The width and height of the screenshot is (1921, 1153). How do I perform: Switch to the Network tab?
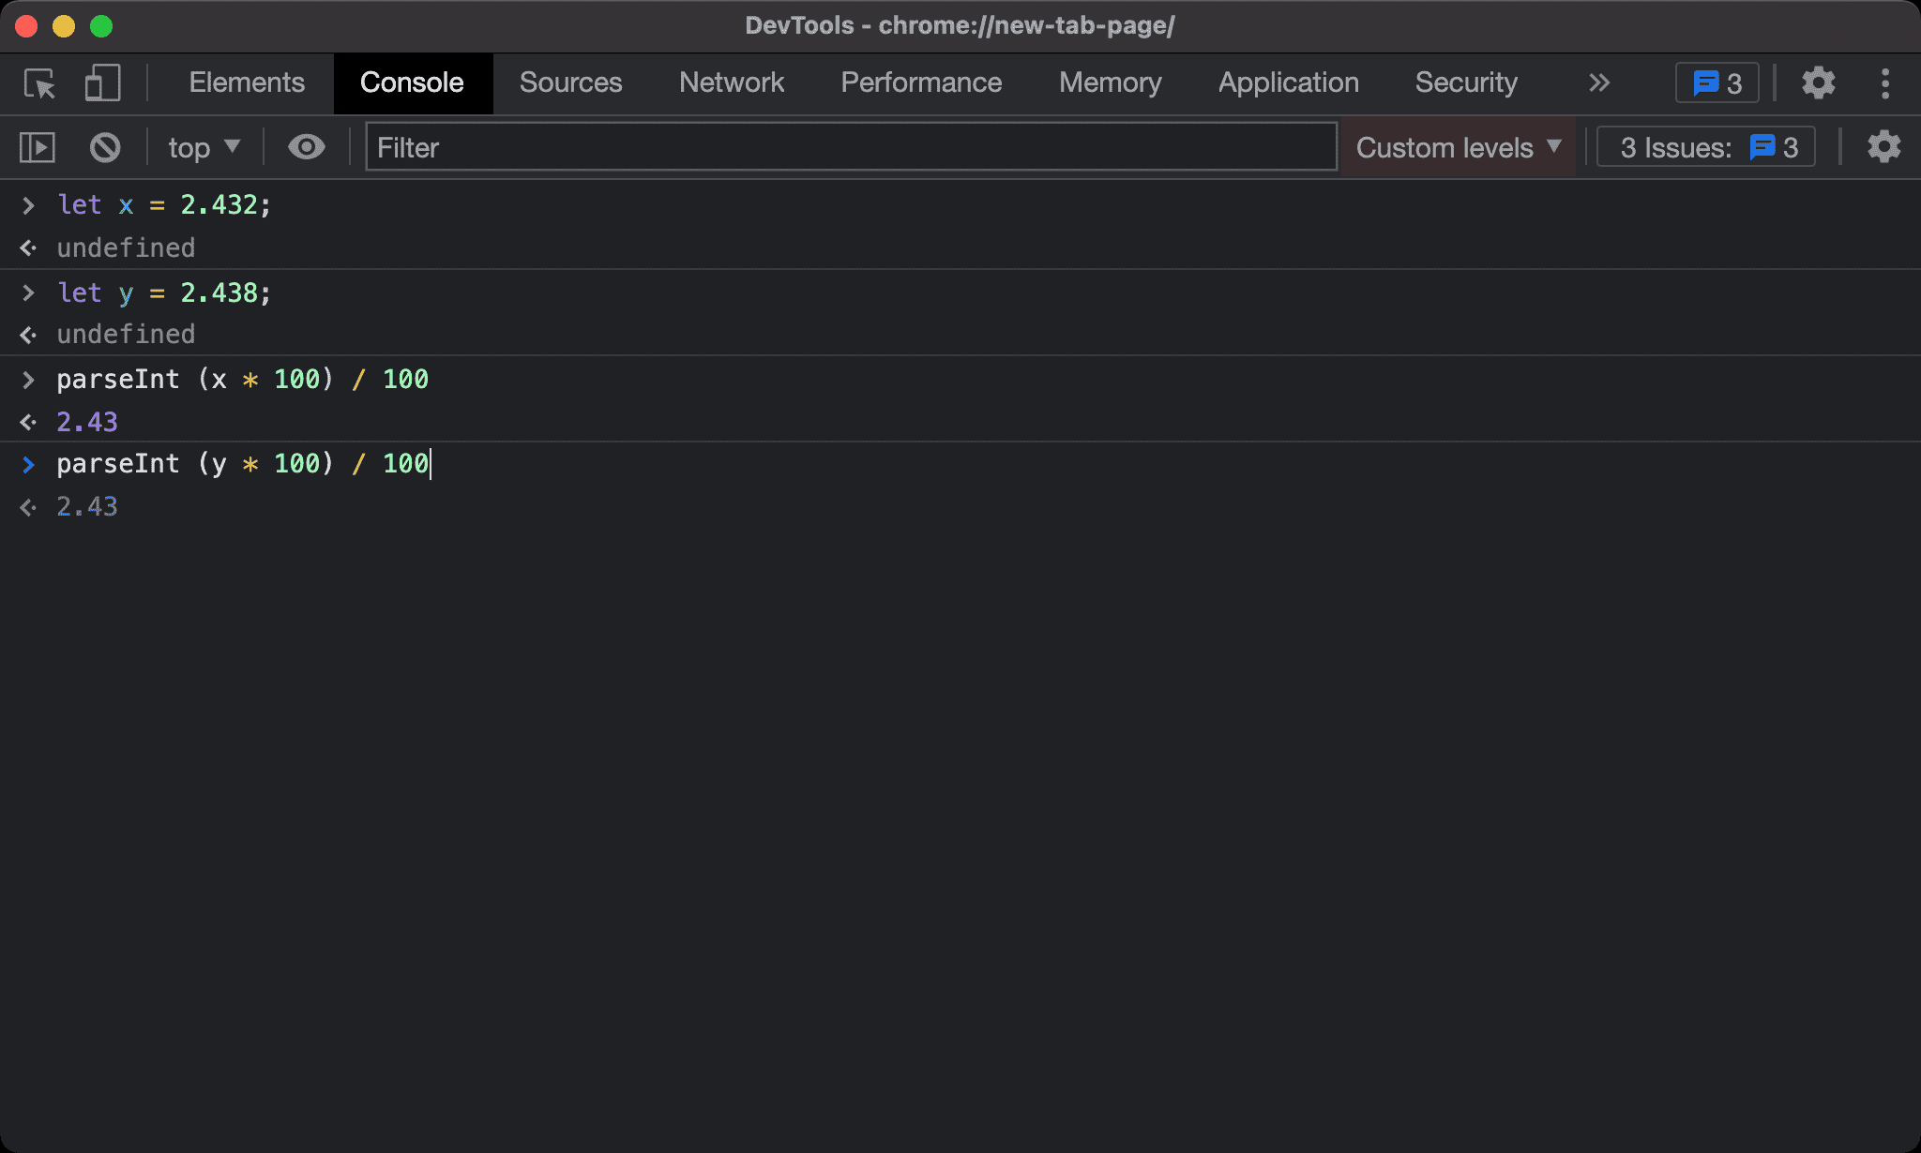pyautogui.click(x=731, y=83)
